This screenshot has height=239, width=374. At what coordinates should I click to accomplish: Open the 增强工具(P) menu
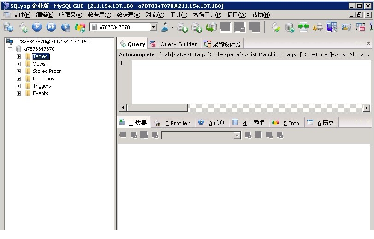click(207, 15)
